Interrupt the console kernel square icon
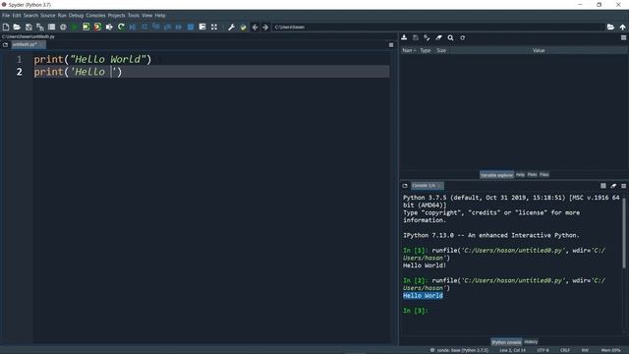 click(602, 186)
